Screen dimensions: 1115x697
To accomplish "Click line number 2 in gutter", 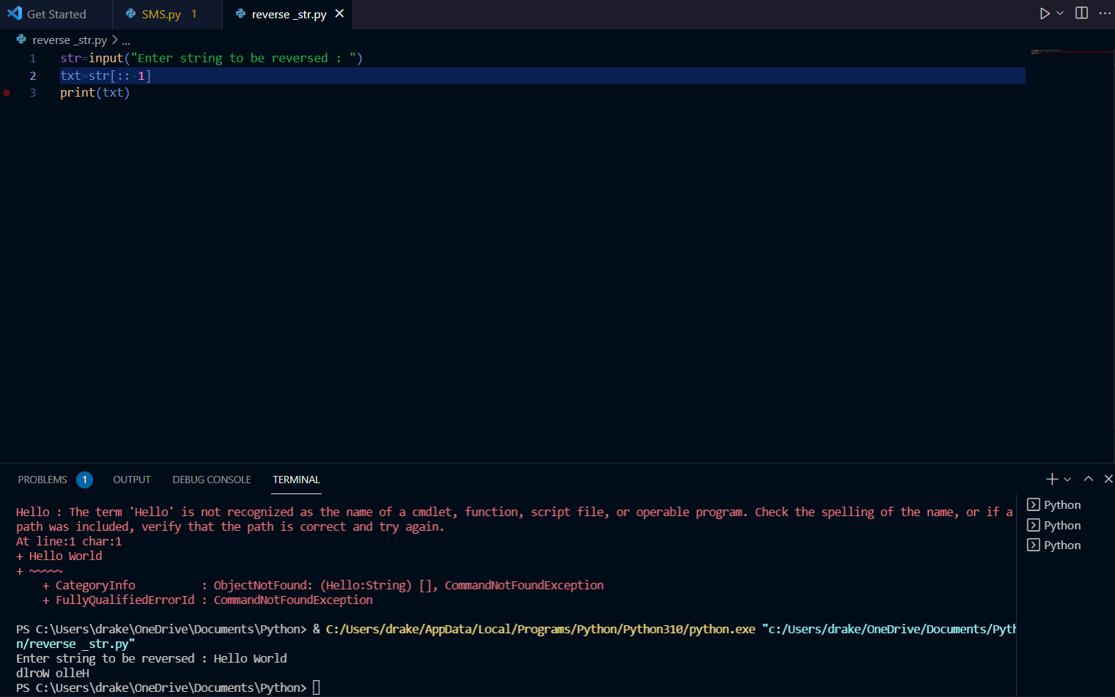I will click(32, 75).
